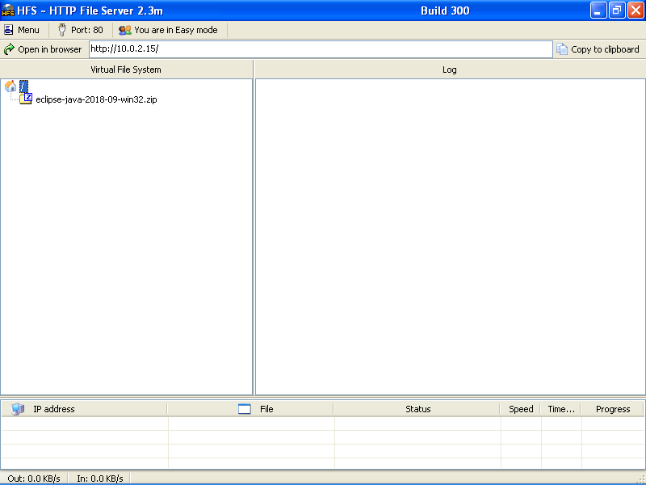Click the zip file icon in tree
The width and height of the screenshot is (646, 485).
tap(27, 99)
